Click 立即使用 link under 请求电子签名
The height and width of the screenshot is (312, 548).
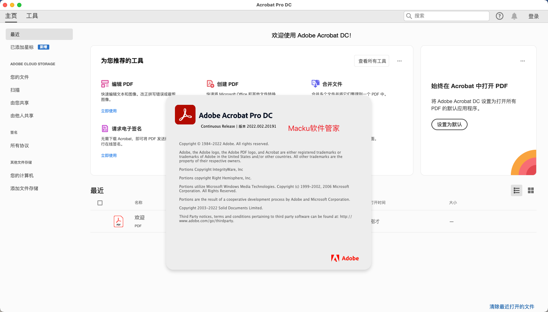tap(109, 155)
